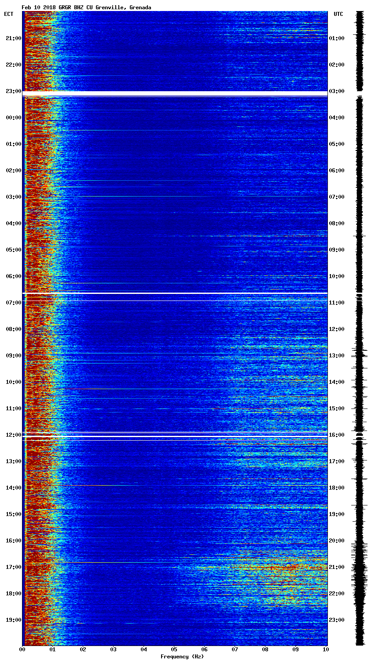Screen dimensions: 375x661
Task: Click the '02' tick on the frequency axis
Action: [83, 650]
